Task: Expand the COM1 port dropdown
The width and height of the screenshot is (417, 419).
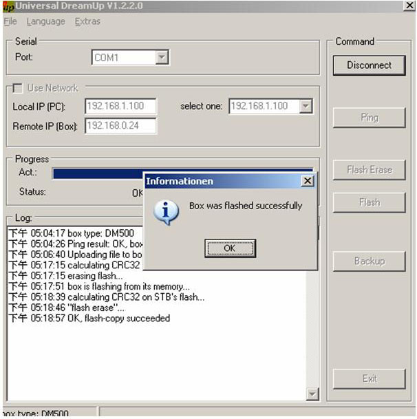Action: (162, 57)
